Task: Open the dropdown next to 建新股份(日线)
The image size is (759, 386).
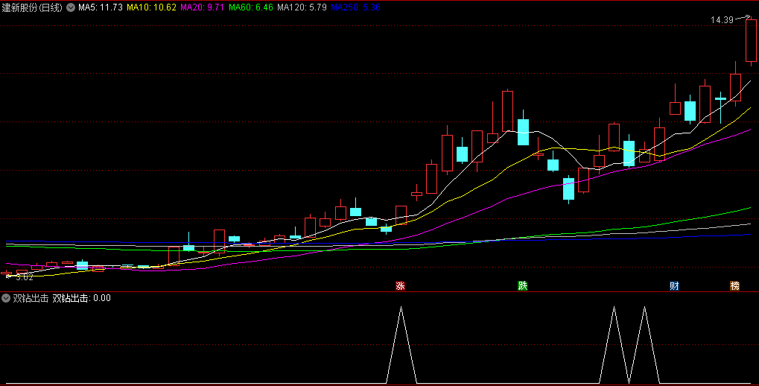Action: point(71,7)
